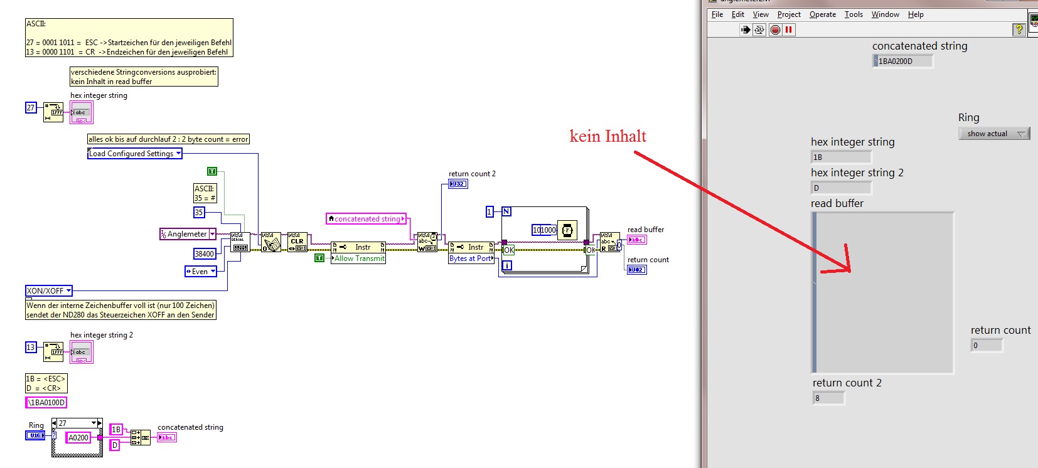
Task: Click the Ring U16 control terminal
Action: pyautogui.click(x=35, y=435)
